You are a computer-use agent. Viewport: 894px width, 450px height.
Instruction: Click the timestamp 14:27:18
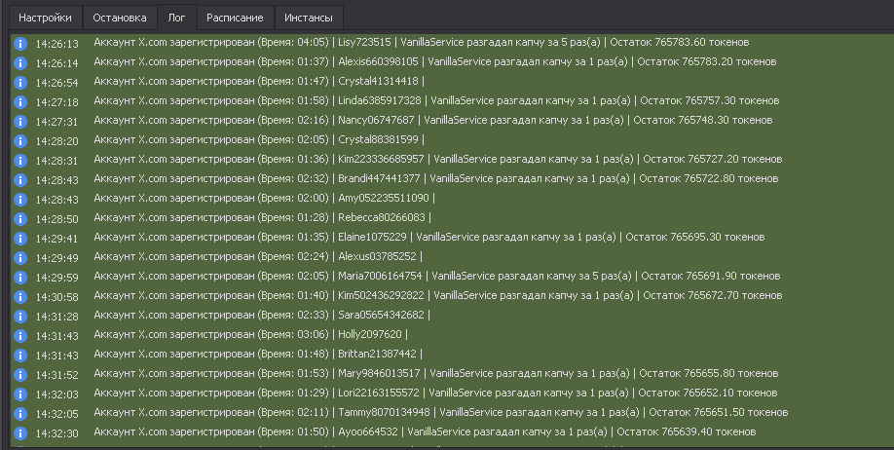pyautogui.click(x=57, y=102)
